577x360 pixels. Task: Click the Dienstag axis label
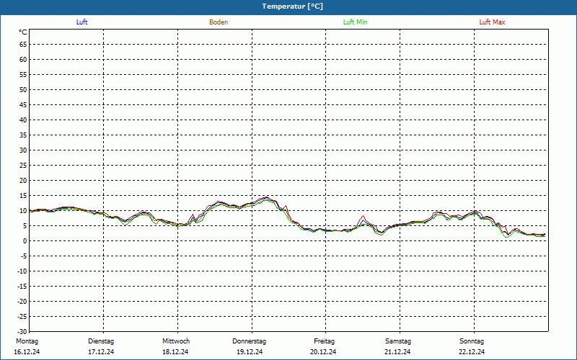[x=101, y=341]
